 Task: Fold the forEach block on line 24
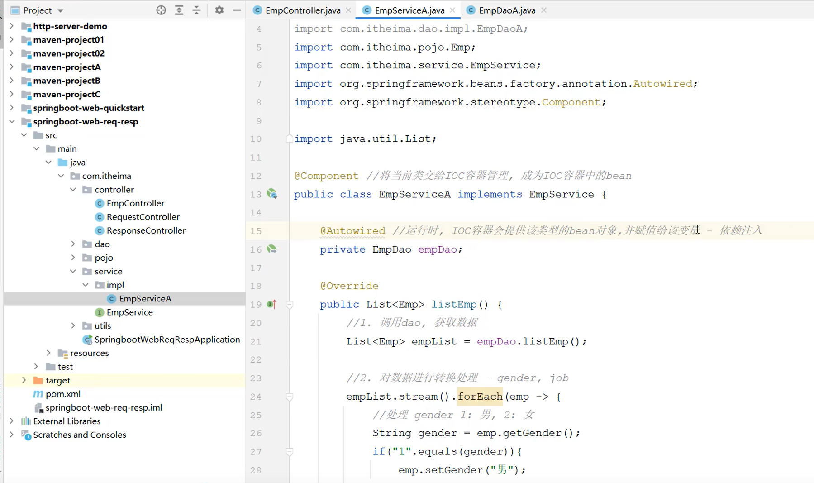289,397
